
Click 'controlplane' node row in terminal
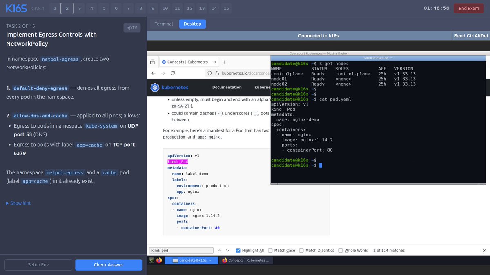pos(343,74)
